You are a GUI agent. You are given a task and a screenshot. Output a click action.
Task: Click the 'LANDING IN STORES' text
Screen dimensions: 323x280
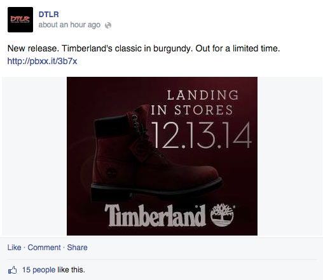point(195,102)
